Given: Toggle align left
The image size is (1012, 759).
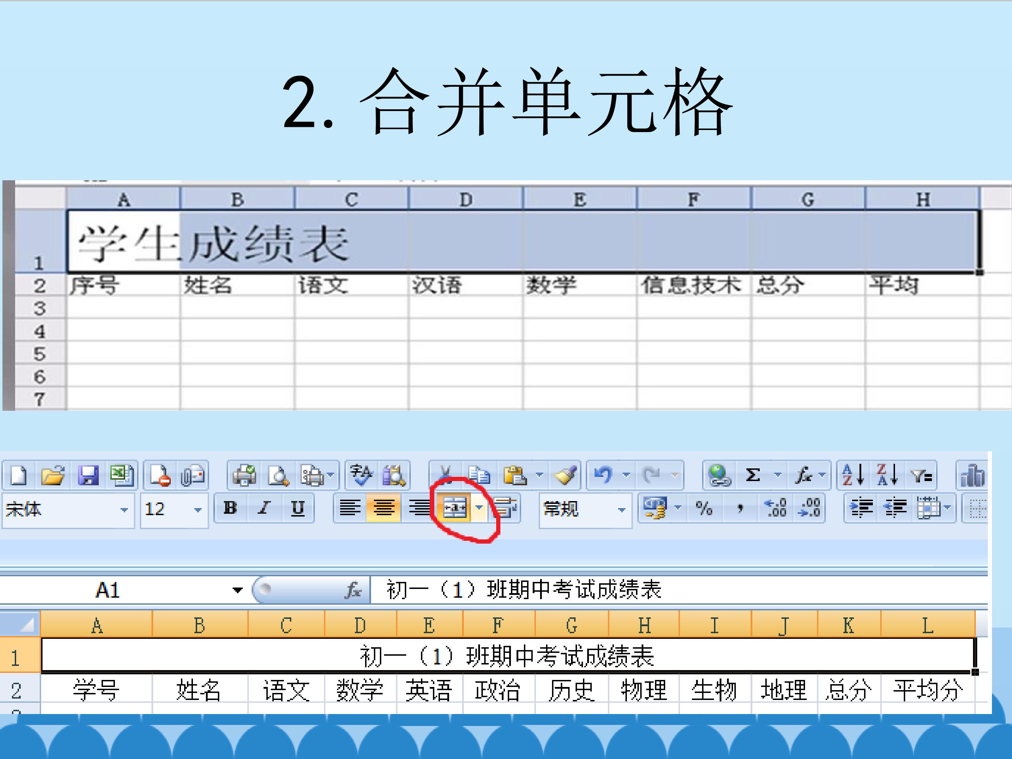Looking at the screenshot, I should coord(350,508).
